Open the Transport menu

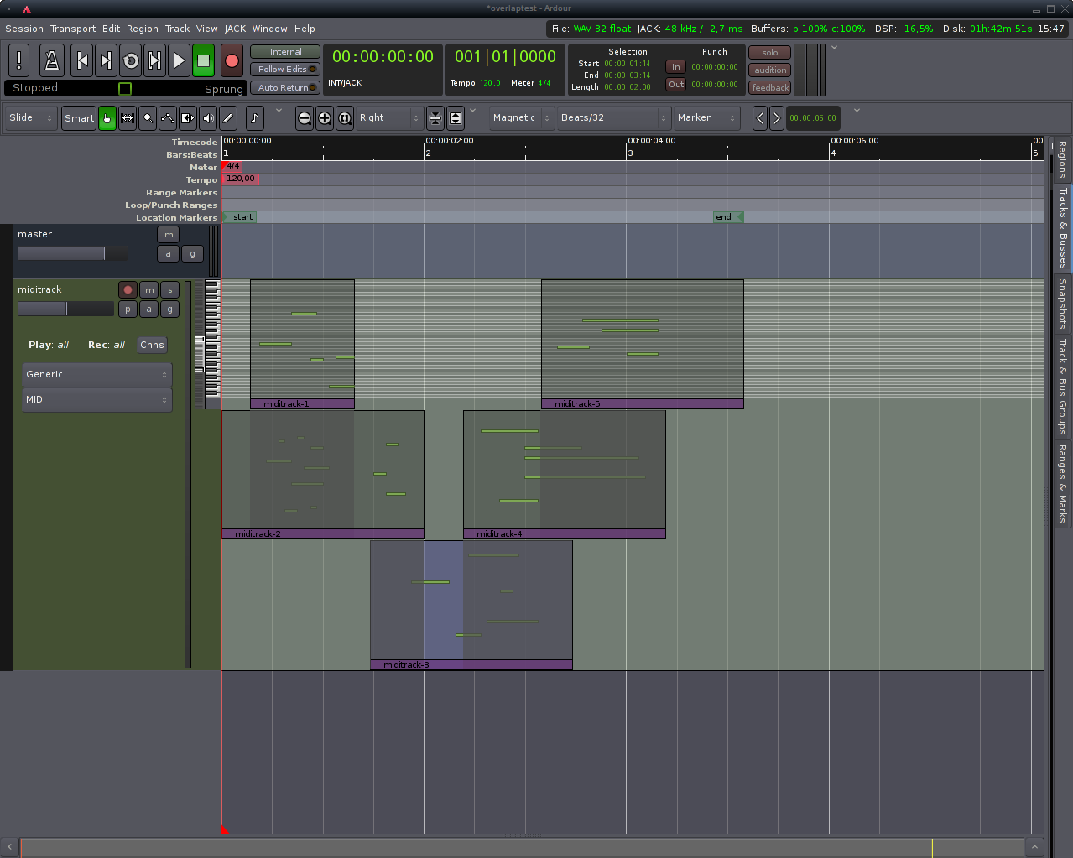tap(73, 29)
